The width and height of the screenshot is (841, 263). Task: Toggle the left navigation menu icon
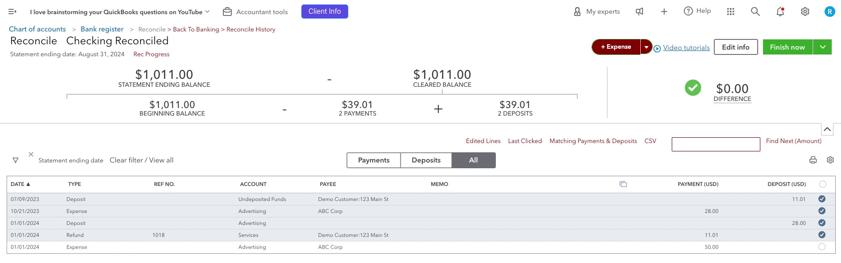pyautogui.click(x=12, y=12)
